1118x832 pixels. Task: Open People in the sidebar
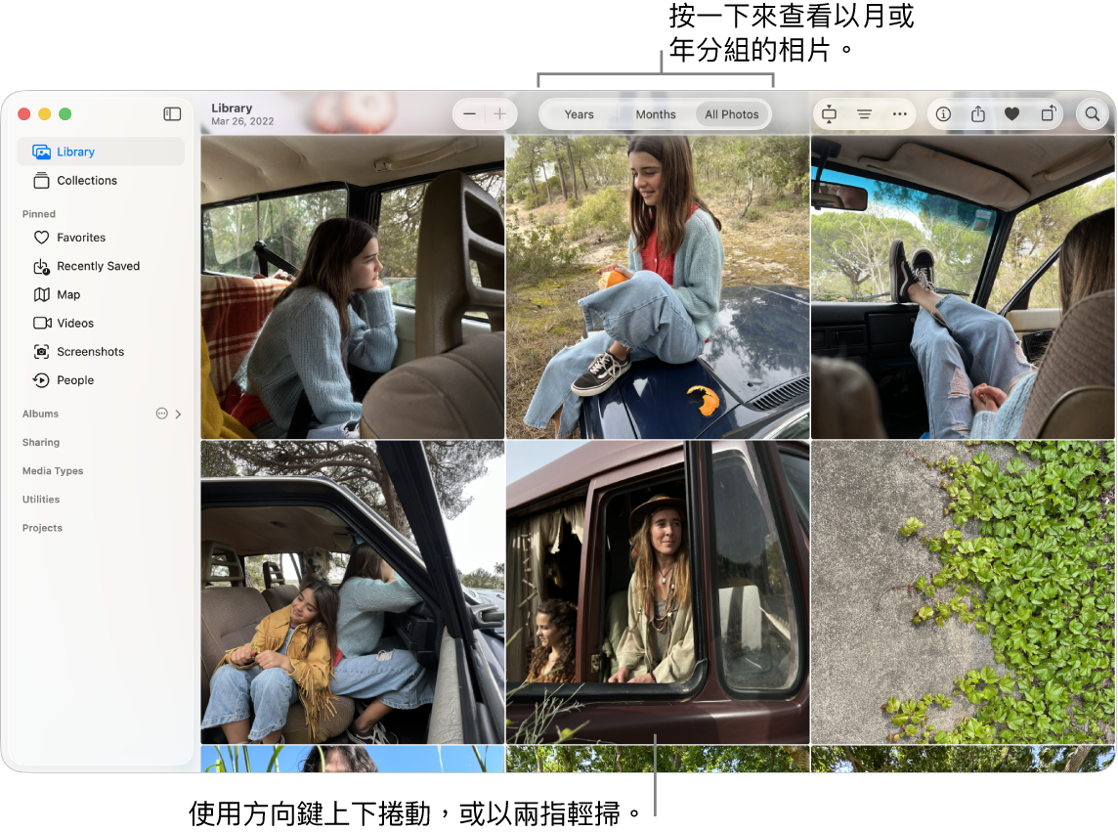pos(101,380)
